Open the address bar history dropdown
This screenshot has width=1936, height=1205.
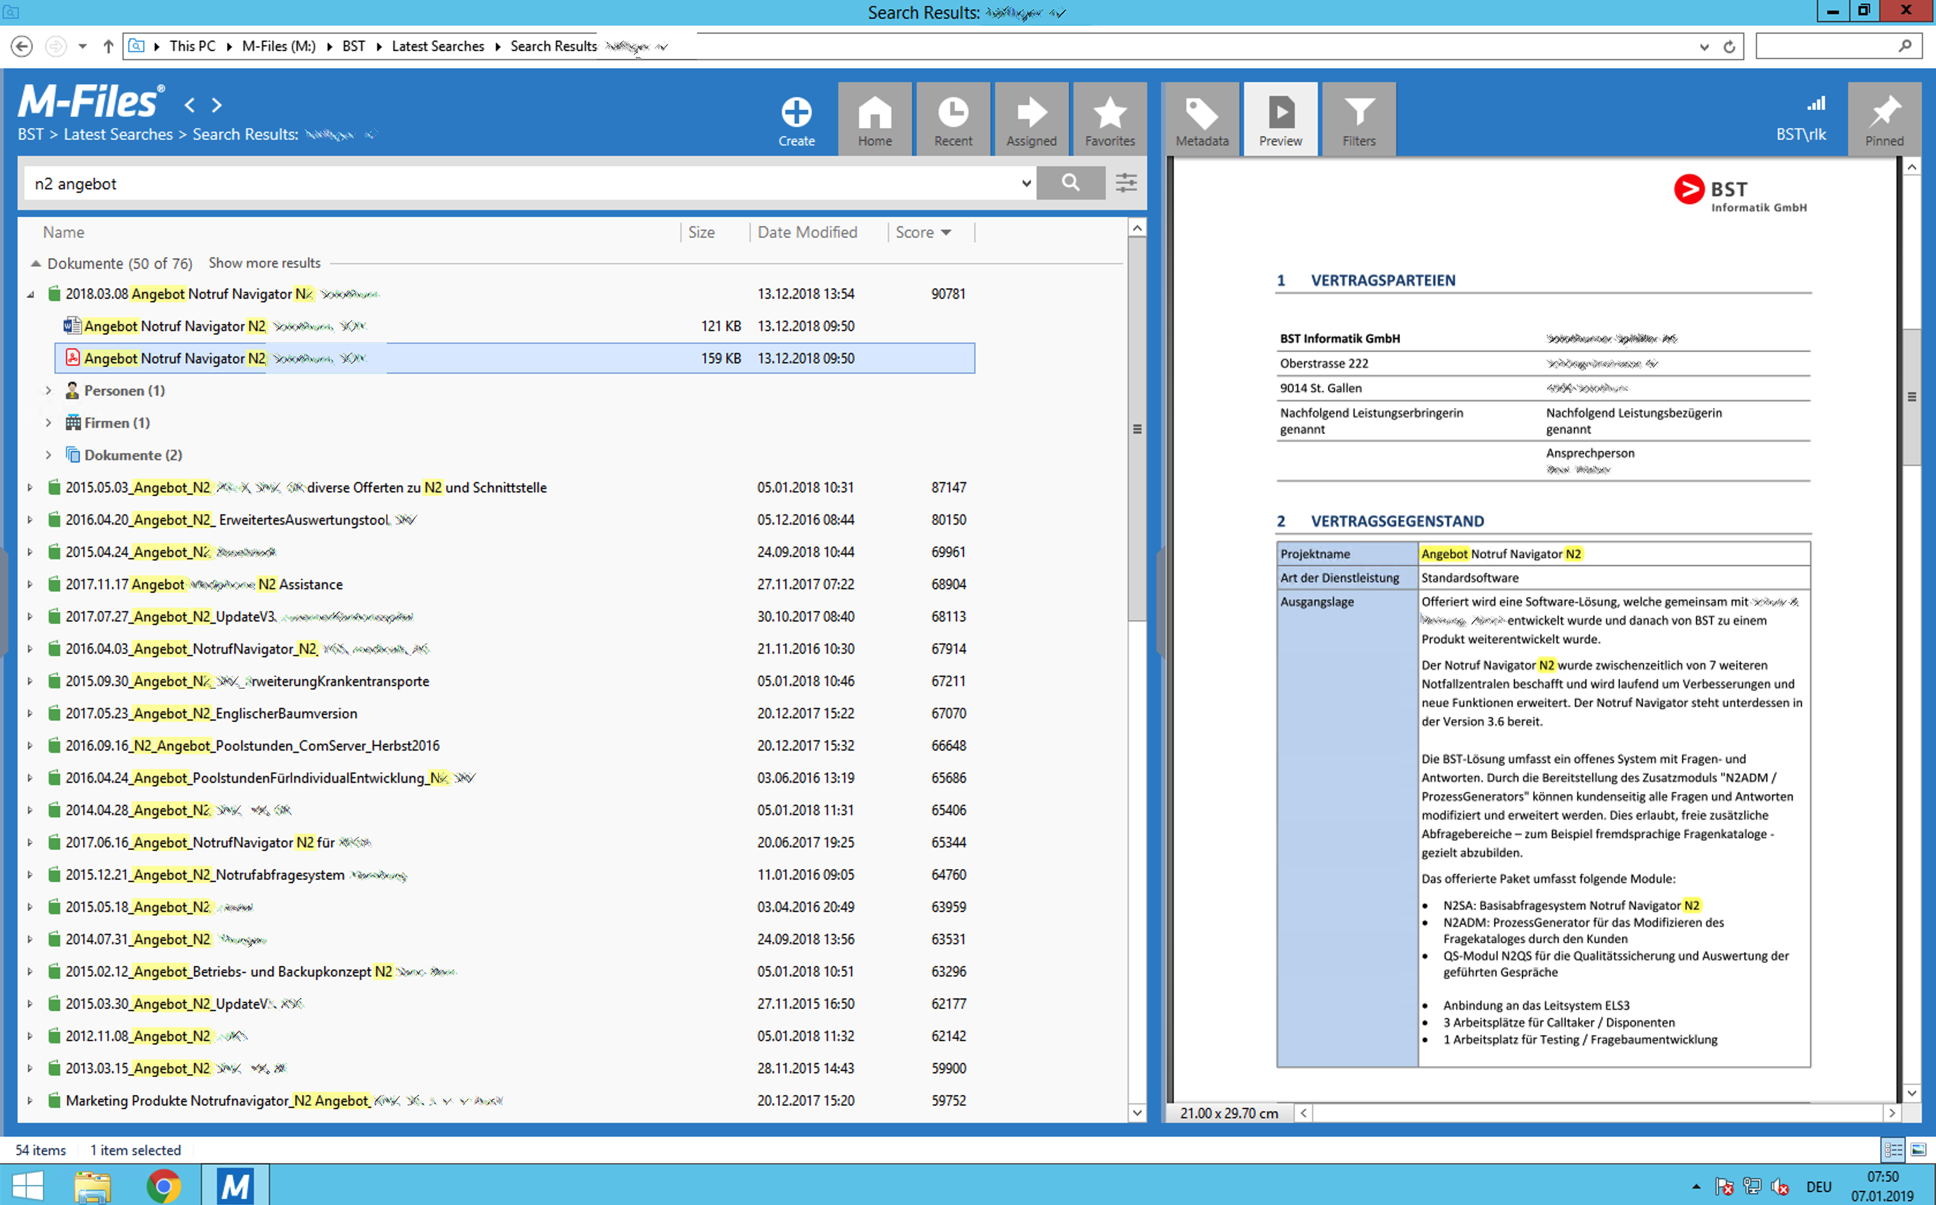(1703, 46)
